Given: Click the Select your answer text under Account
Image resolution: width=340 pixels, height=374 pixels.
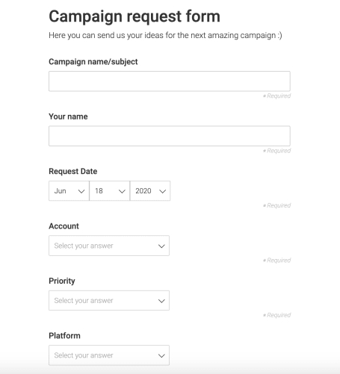Looking at the screenshot, I should coord(84,246).
